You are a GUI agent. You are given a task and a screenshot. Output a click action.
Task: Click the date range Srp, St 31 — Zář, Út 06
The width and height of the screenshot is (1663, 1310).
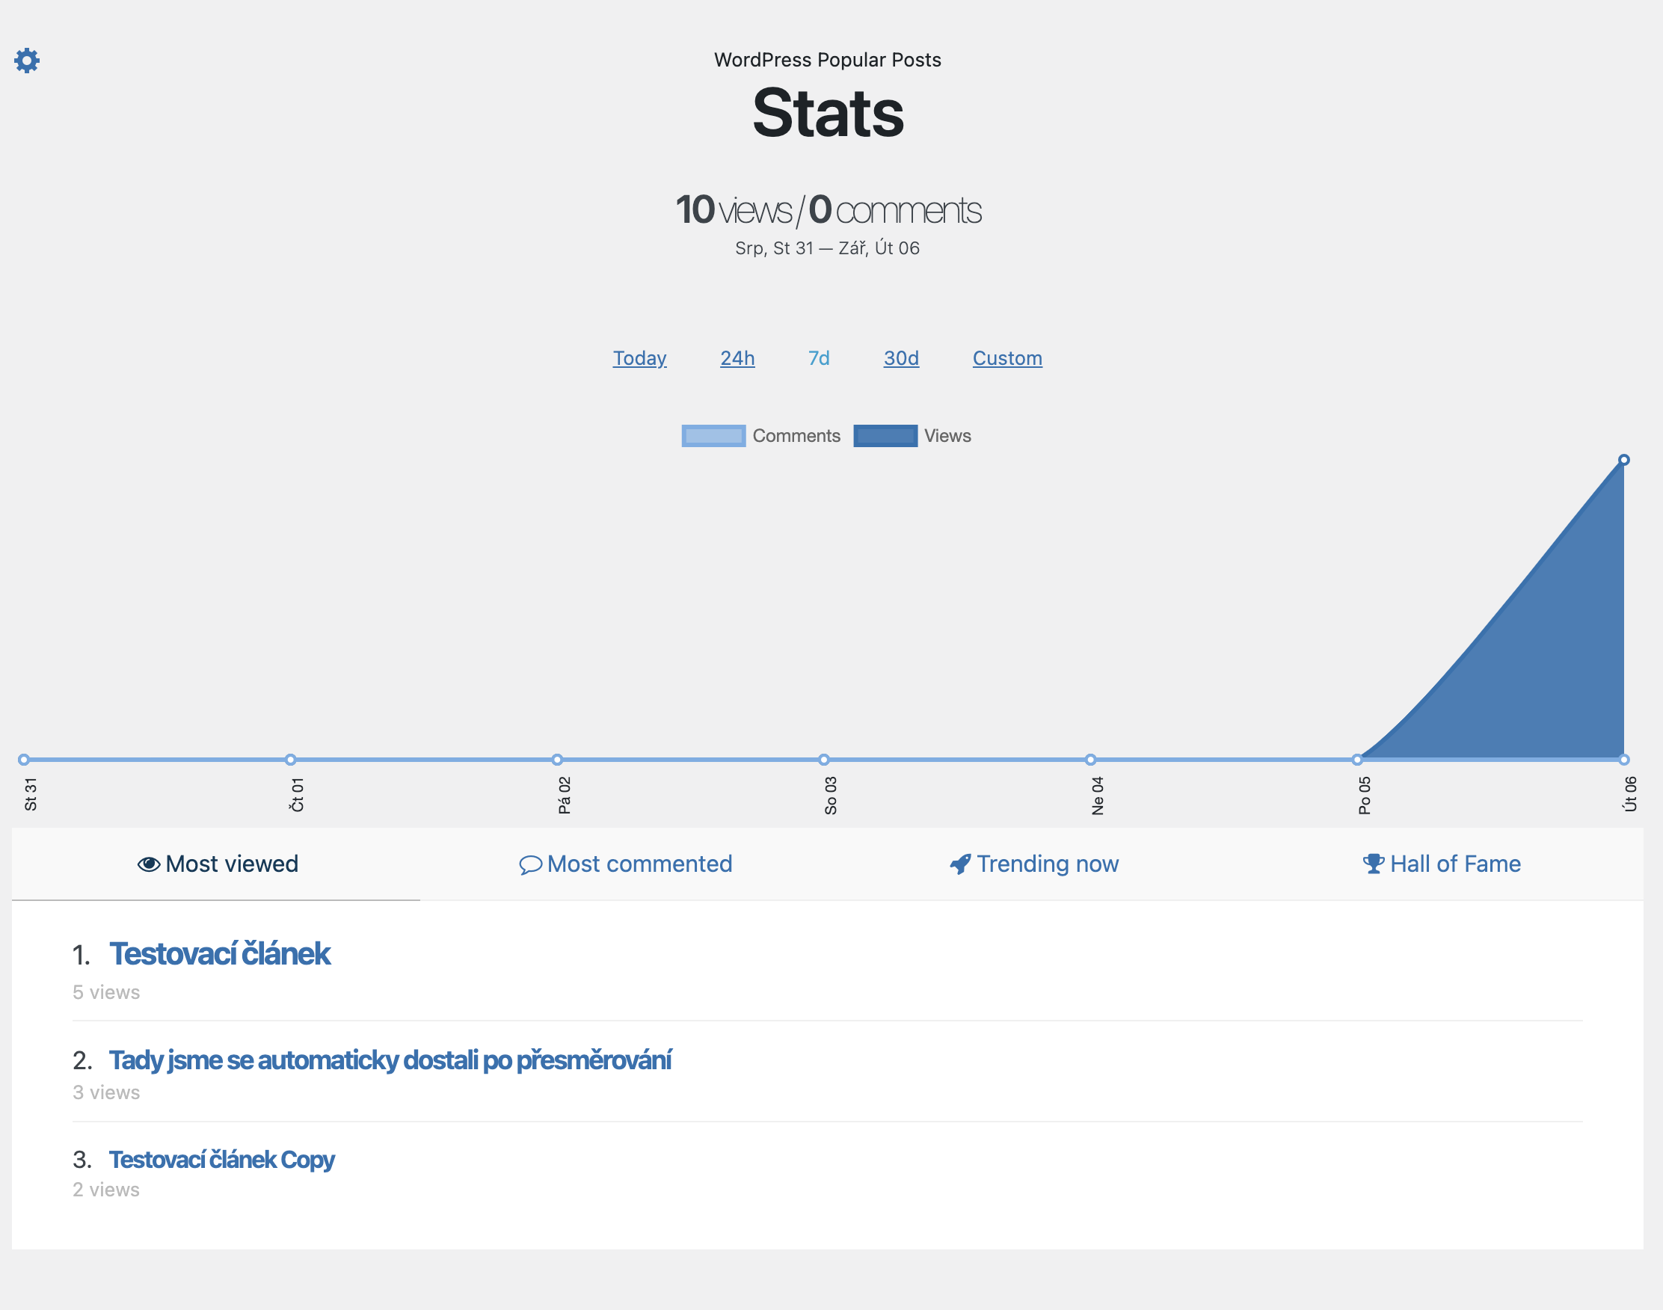tap(828, 248)
